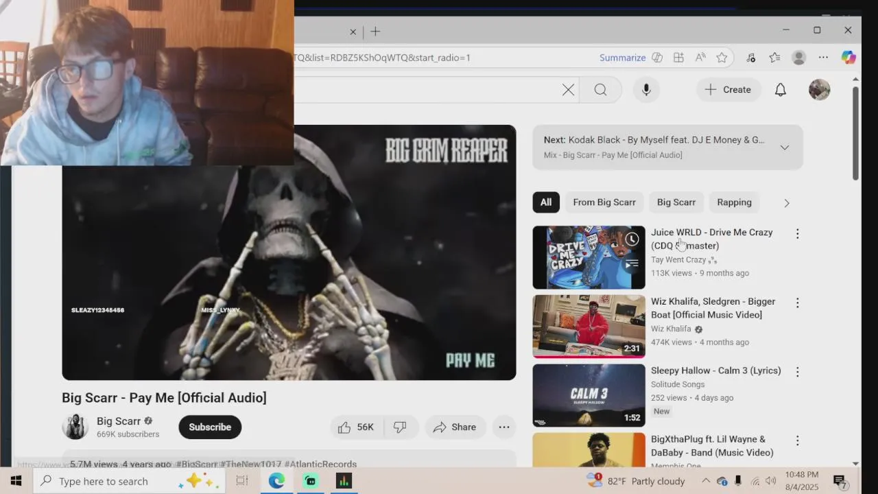Open options for Sleepy Hallow video
878x494 pixels.
click(x=797, y=372)
